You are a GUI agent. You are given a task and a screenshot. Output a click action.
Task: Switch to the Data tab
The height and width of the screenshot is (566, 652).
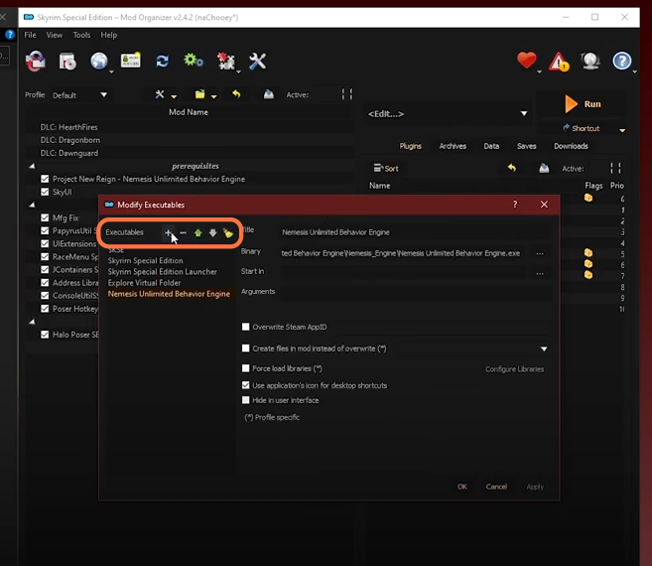click(x=491, y=146)
